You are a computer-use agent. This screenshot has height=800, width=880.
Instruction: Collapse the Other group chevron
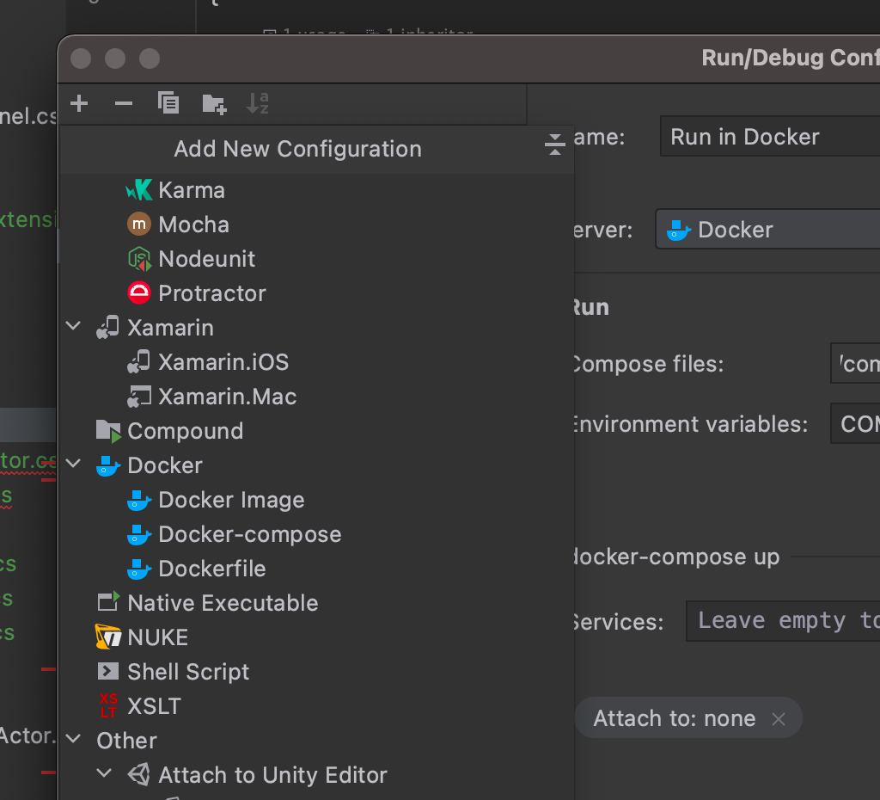point(73,738)
